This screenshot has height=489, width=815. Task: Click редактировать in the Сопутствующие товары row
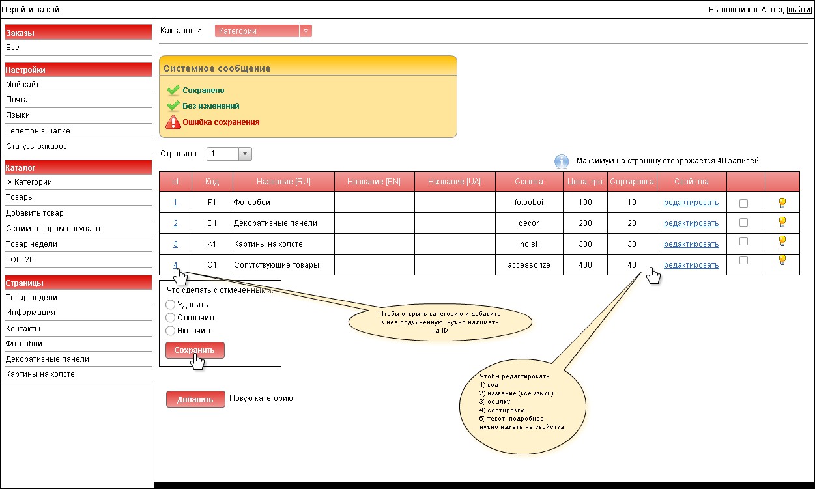tap(691, 265)
